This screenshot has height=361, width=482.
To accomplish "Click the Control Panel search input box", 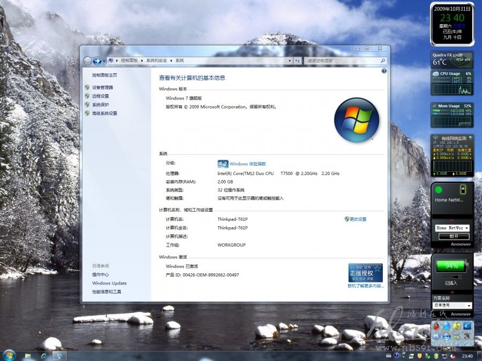I will coord(343,61).
